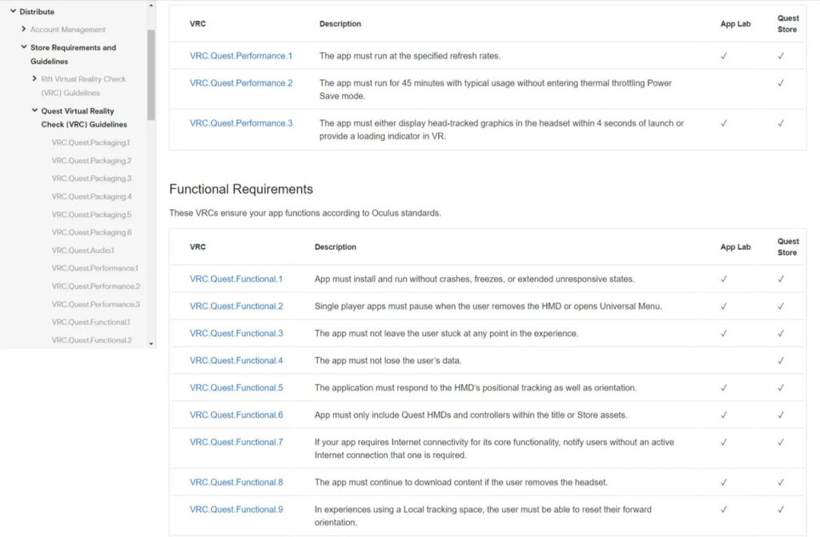Select Quest Virtual Reality Check Guidelines
This screenshot has height=537, width=820.
click(x=84, y=118)
